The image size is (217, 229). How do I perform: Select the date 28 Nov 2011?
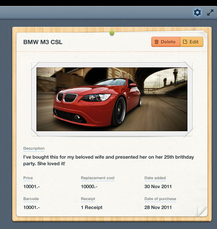(158, 208)
